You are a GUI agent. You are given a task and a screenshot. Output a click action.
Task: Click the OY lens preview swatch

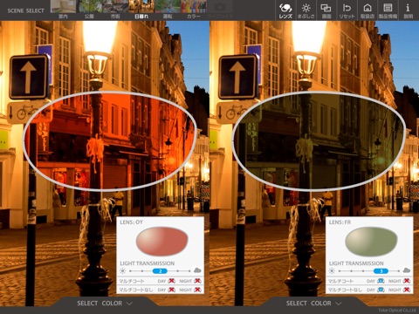coord(161,242)
